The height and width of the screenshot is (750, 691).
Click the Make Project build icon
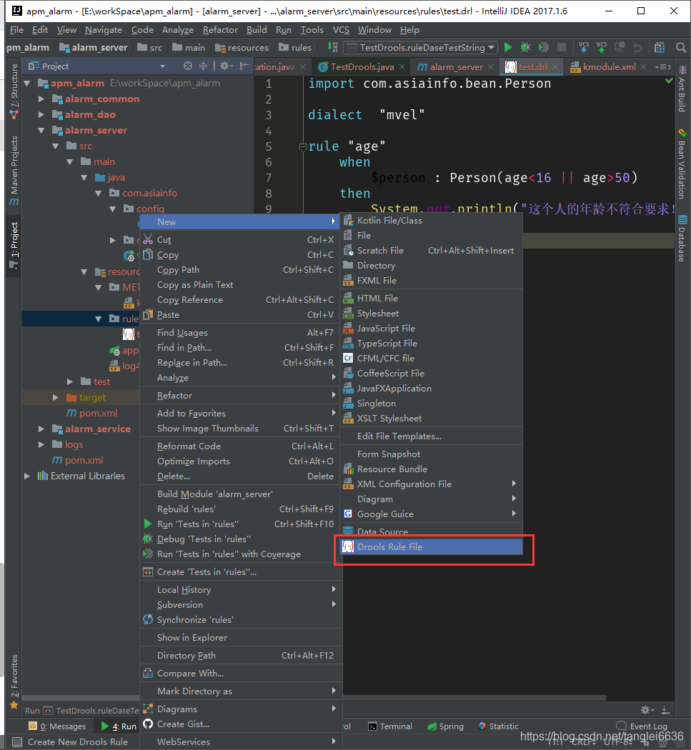[332, 47]
